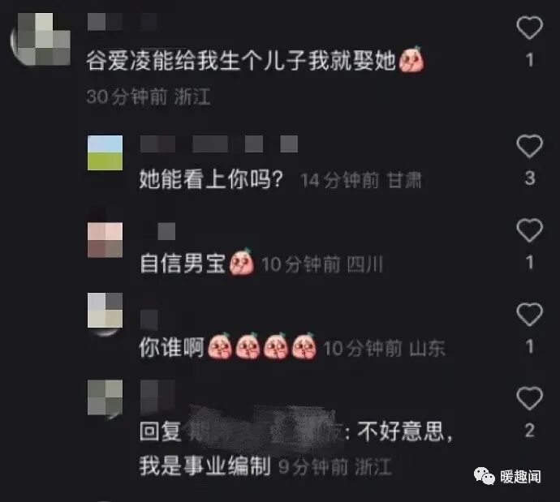Like the 我是事业编制 reply
560x502 pixels.
click(530, 398)
